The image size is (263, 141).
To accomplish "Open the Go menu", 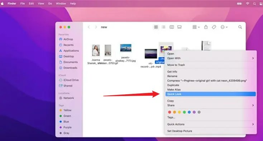I will pyautogui.click(x=50, y=4).
